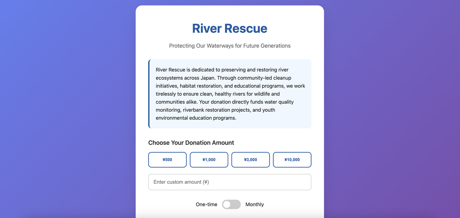The height and width of the screenshot is (218, 460).
Task: Select the ¥10,000 donation amount
Action: (x=292, y=160)
